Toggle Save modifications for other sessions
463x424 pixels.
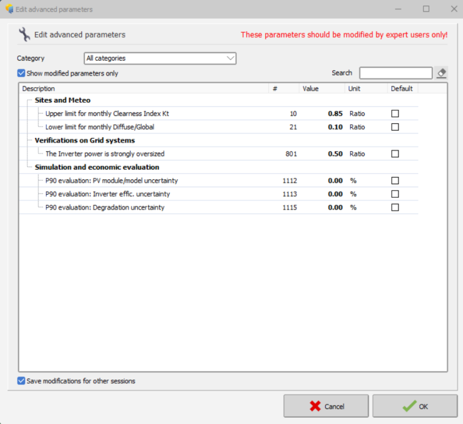click(x=21, y=381)
